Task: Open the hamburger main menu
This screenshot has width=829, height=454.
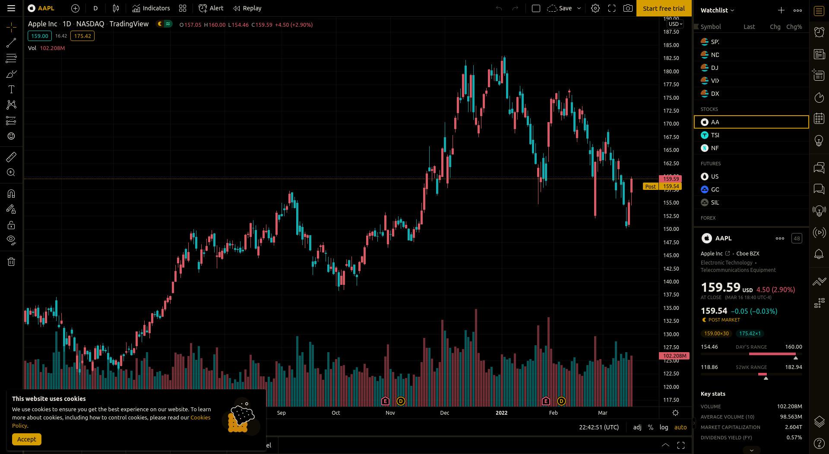Action: click(11, 8)
